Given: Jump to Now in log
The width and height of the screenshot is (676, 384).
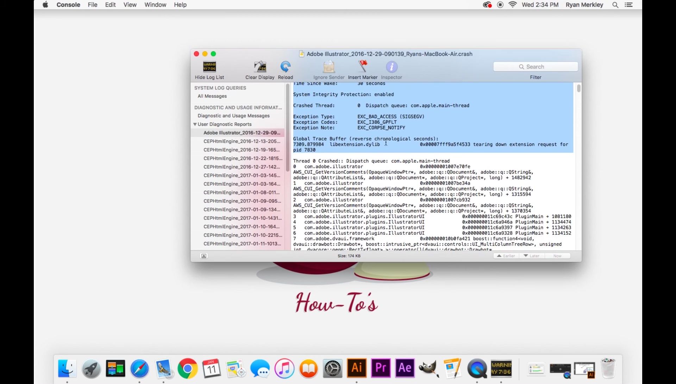Looking at the screenshot, I should pos(557,256).
